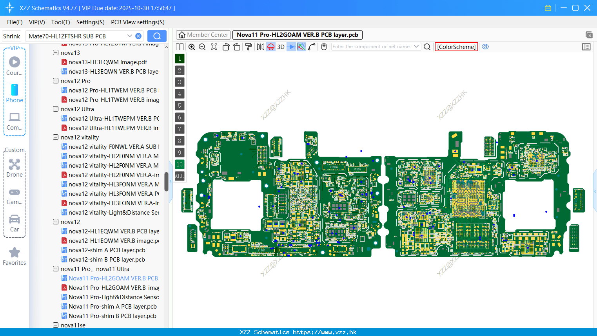Screen dimensions: 597x336
Task: Rotate the PCB view clockwise
Action: 236,47
